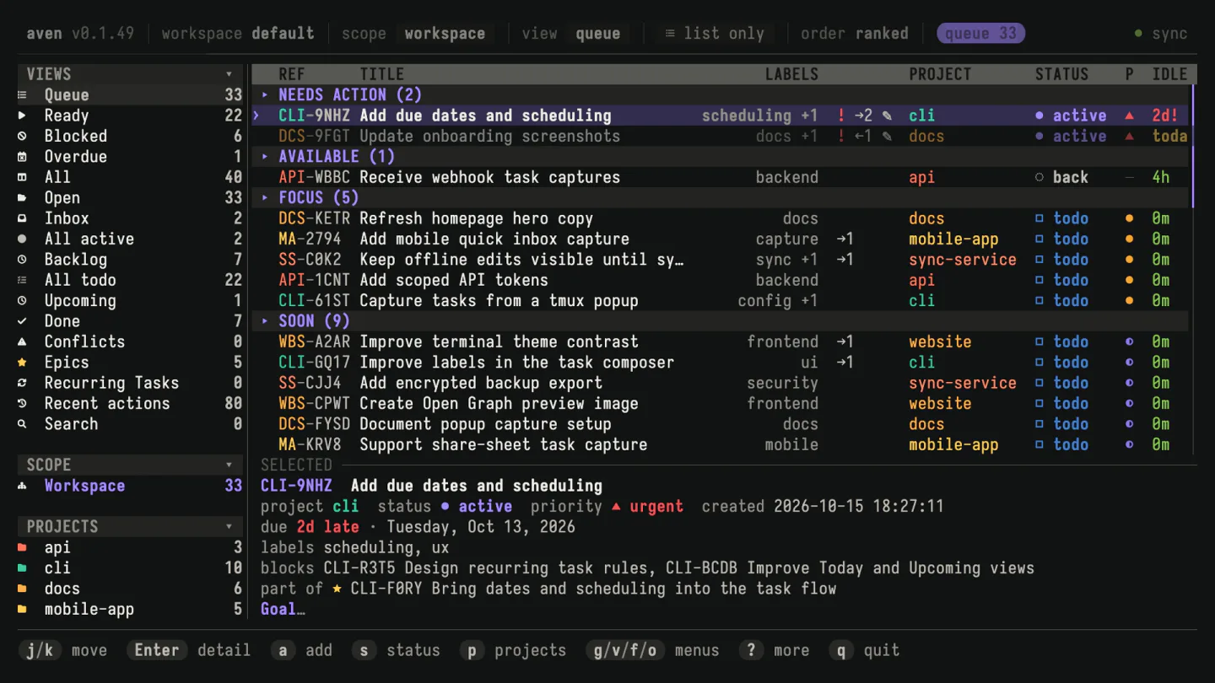Click the Ready view play icon
This screenshot has height=683, width=1215.
[x=23, y=116]
